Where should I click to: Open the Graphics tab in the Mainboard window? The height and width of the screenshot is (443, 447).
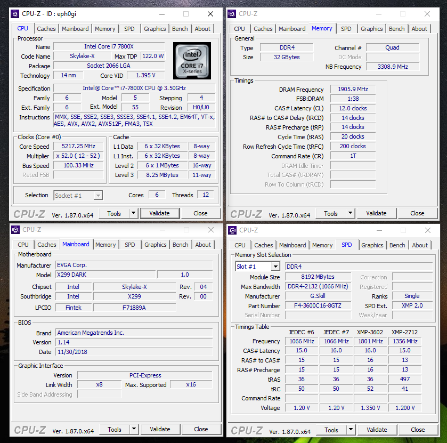[156, 245]
